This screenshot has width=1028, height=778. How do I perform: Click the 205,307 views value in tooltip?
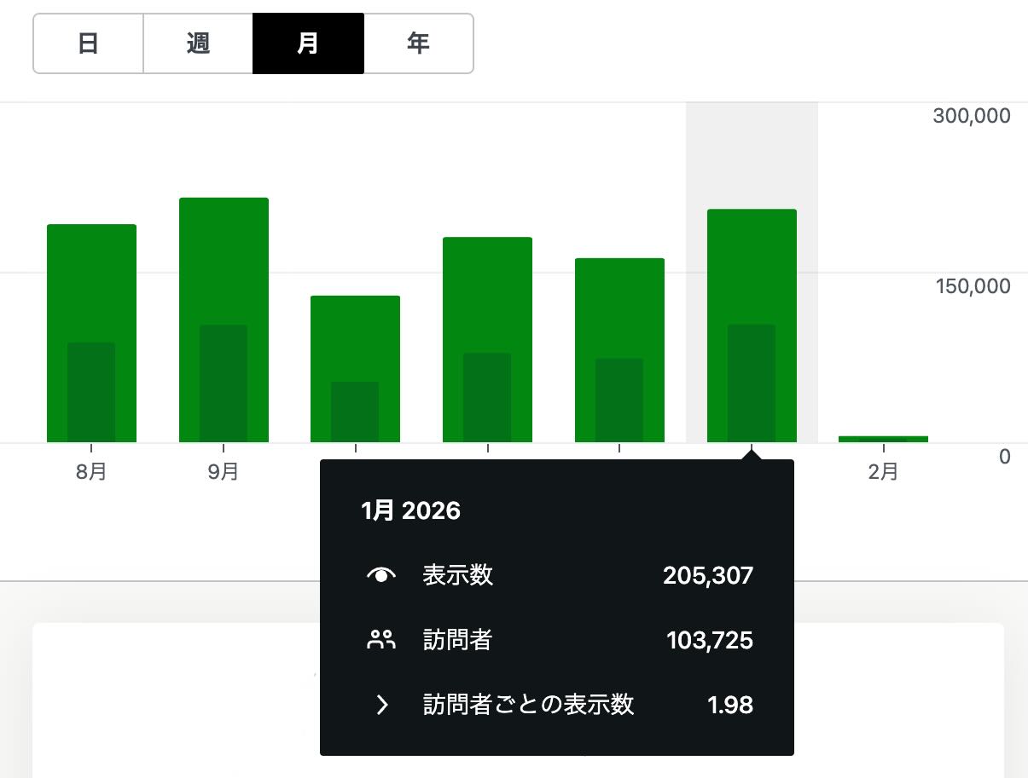tap(707, 576)
